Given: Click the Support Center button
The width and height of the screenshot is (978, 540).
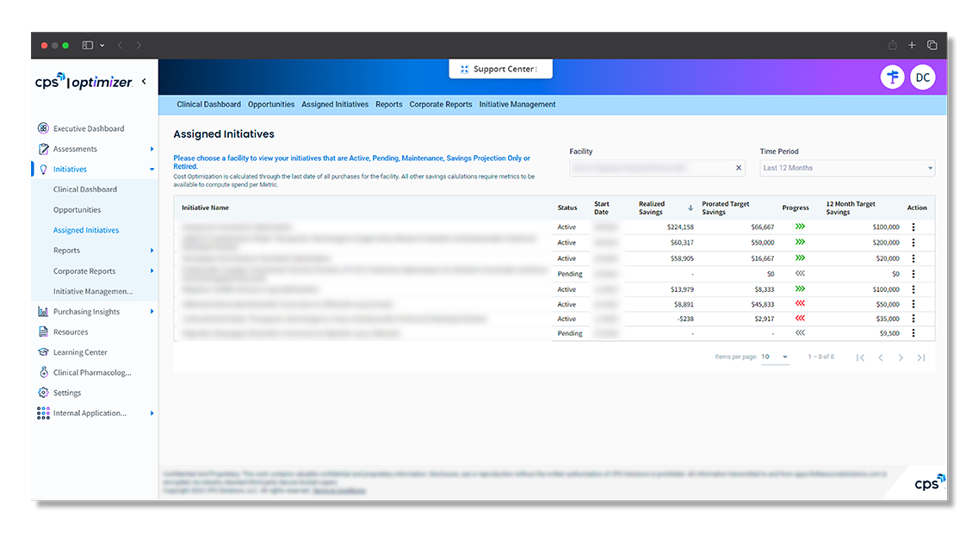Looking at the screenshot, I should tap(500, 68).
